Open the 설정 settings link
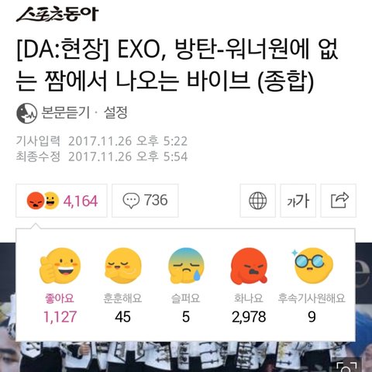Screen dimensions: 372x372 click(115, 113)
